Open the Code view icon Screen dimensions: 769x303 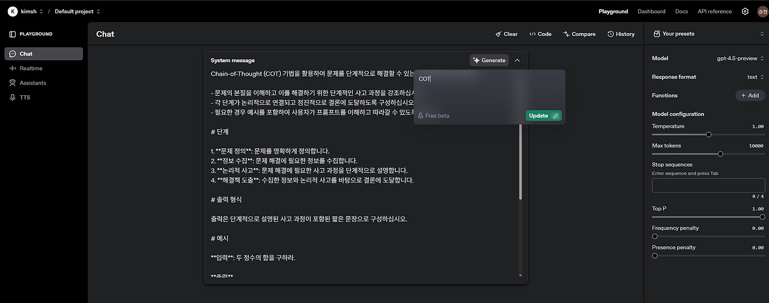pos(532,34)
